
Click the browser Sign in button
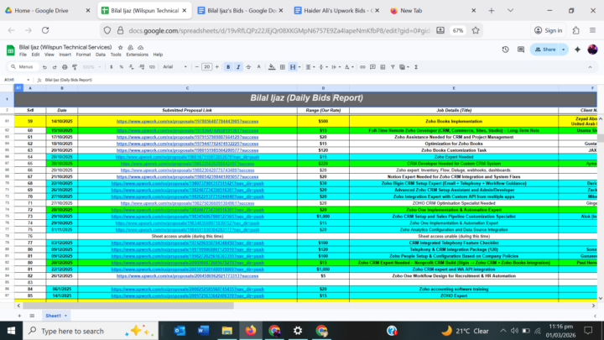(x=548, y=30)
